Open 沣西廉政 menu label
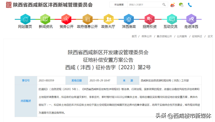This screenshot has height=122, width=215. (x=129, y=27)
